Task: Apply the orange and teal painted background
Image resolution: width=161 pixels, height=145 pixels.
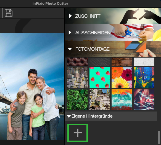Action: [x=122, y=100]
